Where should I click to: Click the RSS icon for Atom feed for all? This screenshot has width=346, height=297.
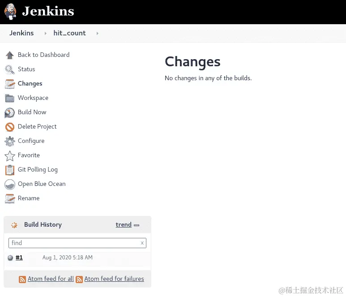22,280
